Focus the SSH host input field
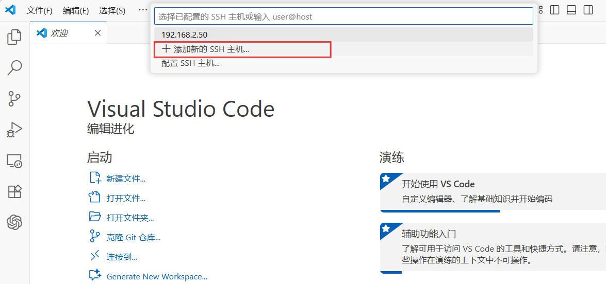 coord(343,16)
